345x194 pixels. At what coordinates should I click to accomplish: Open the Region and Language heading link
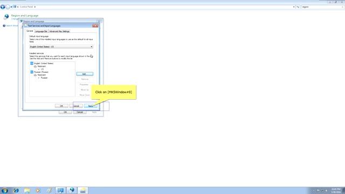pos(25,16)
